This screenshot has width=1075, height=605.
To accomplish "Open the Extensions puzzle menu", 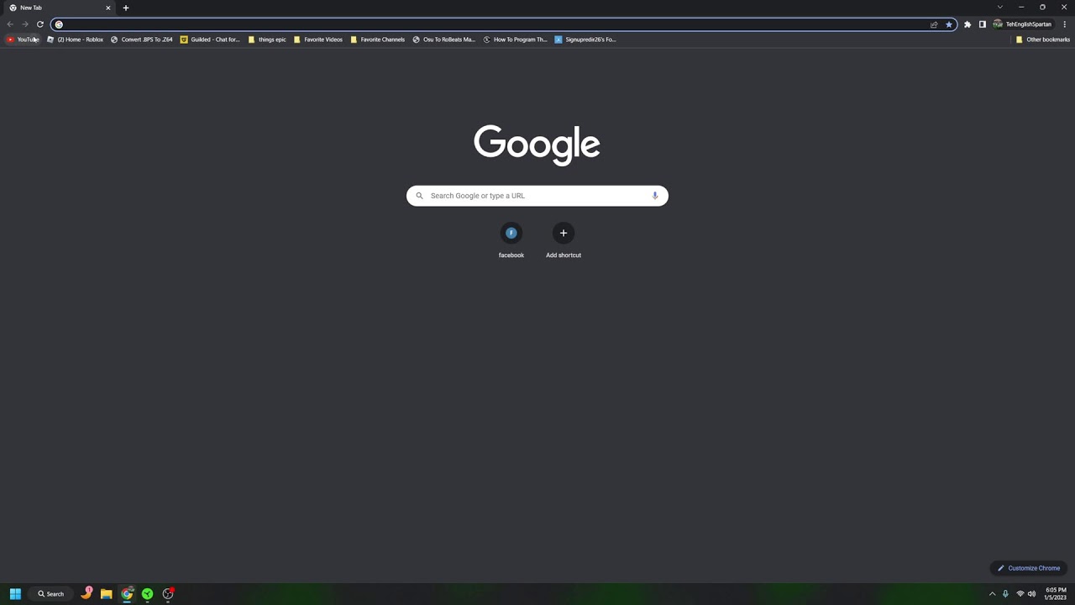I will click(x=967, y=24).
